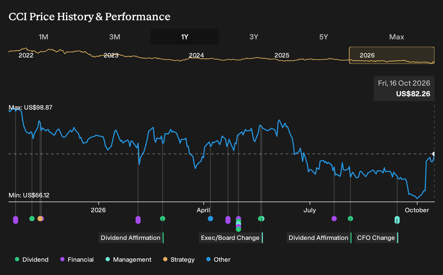This screenshot has width=443, height=275.
Task: Click the "April" x-axis label
Action: click(x=203, y=210)
